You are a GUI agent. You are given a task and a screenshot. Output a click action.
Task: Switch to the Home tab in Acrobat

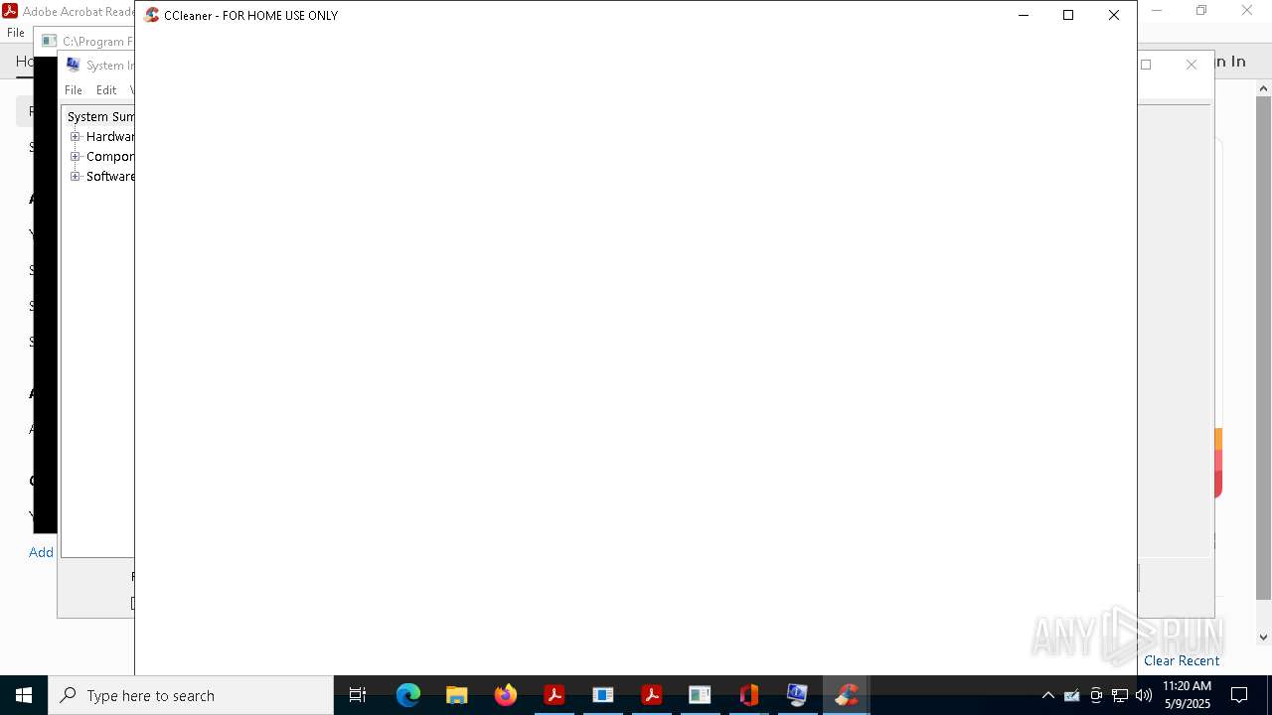(25, 62)
